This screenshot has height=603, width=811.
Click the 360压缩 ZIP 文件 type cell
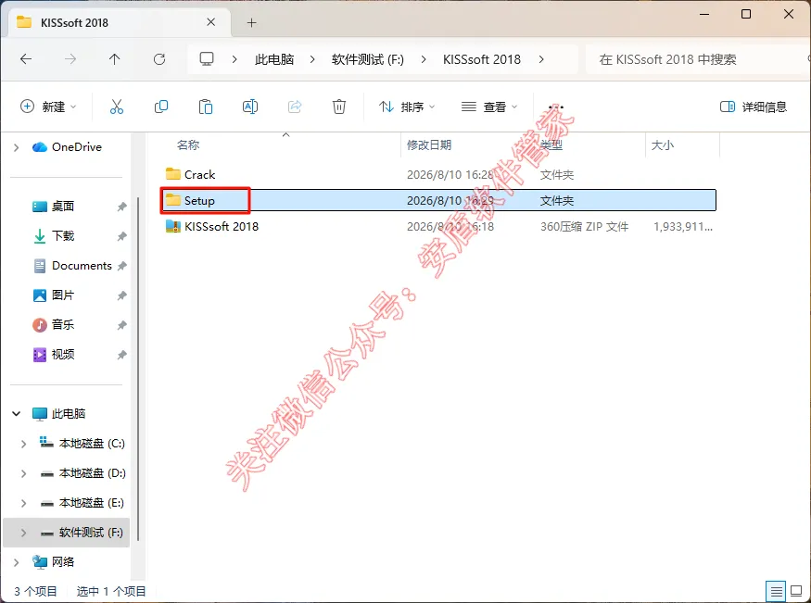585,226
